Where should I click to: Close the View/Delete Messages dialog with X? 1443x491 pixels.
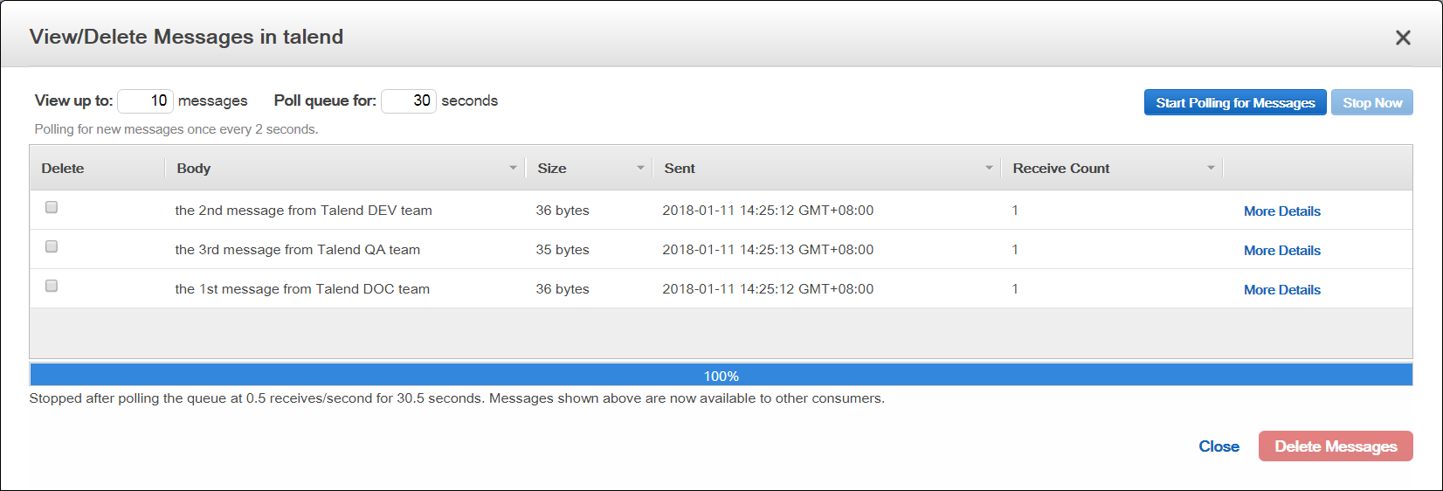click(1403, 38)
